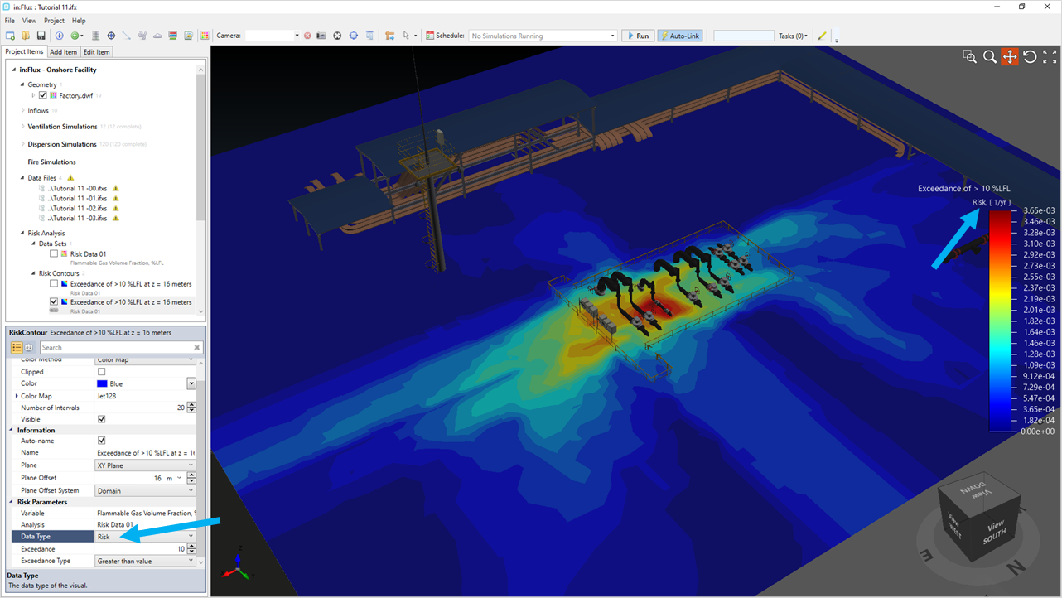
Task: Uncheck the Visible property checkbox
Action: pos(102,419)
